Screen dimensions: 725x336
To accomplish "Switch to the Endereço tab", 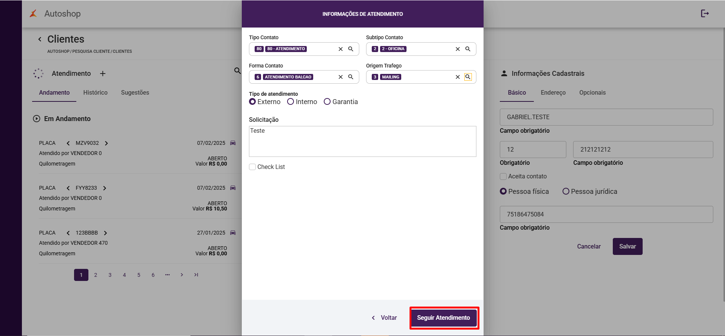I will pos(553,93).
